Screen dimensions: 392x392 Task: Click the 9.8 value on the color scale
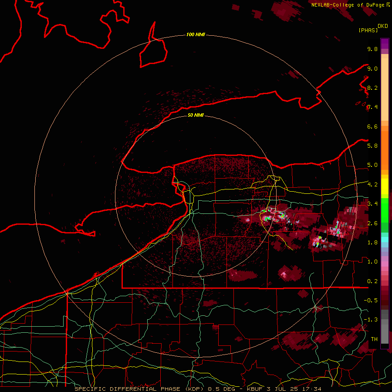point(372,49)
